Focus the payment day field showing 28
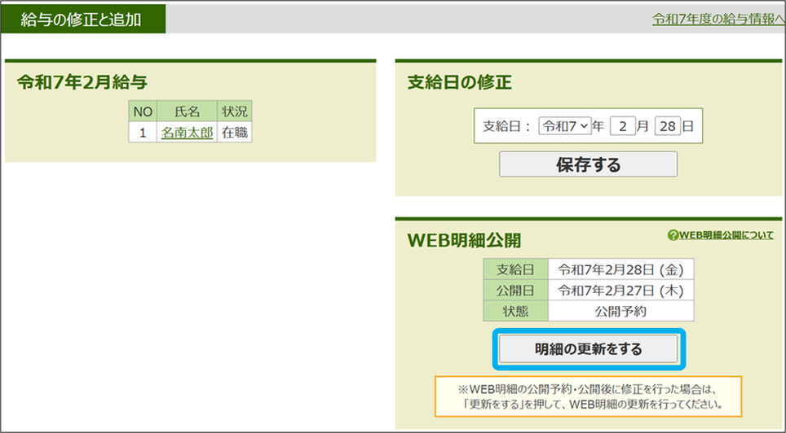This screenshot has width=786, height=433. [666, 126]
